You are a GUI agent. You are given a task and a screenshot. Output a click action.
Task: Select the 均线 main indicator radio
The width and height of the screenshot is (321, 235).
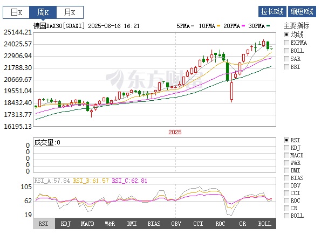[286, 34]
